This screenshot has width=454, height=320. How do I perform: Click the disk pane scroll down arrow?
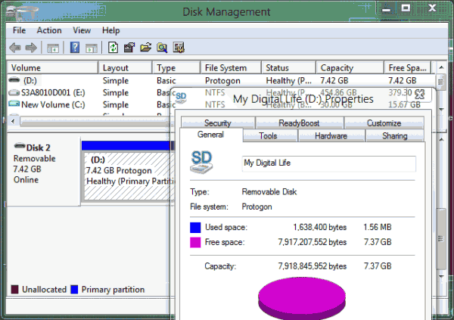441,276
